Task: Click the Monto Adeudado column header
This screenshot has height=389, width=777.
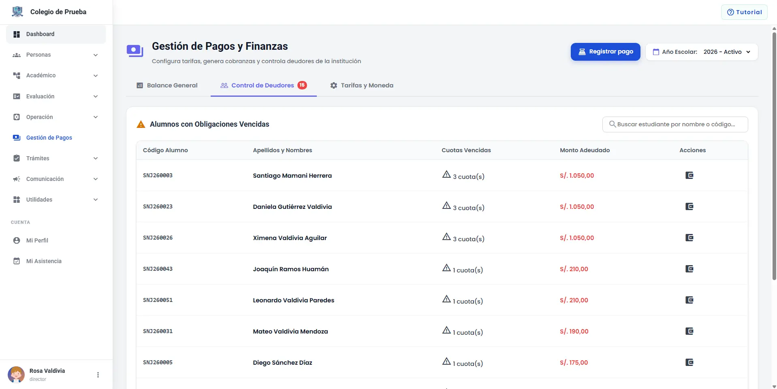Action: 585,150
